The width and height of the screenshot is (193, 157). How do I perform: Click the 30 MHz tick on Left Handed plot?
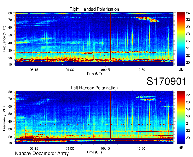click(x=10, y=129)
